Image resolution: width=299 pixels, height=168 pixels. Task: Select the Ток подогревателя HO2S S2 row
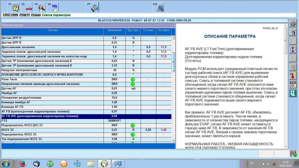click(x=86, y=139)
